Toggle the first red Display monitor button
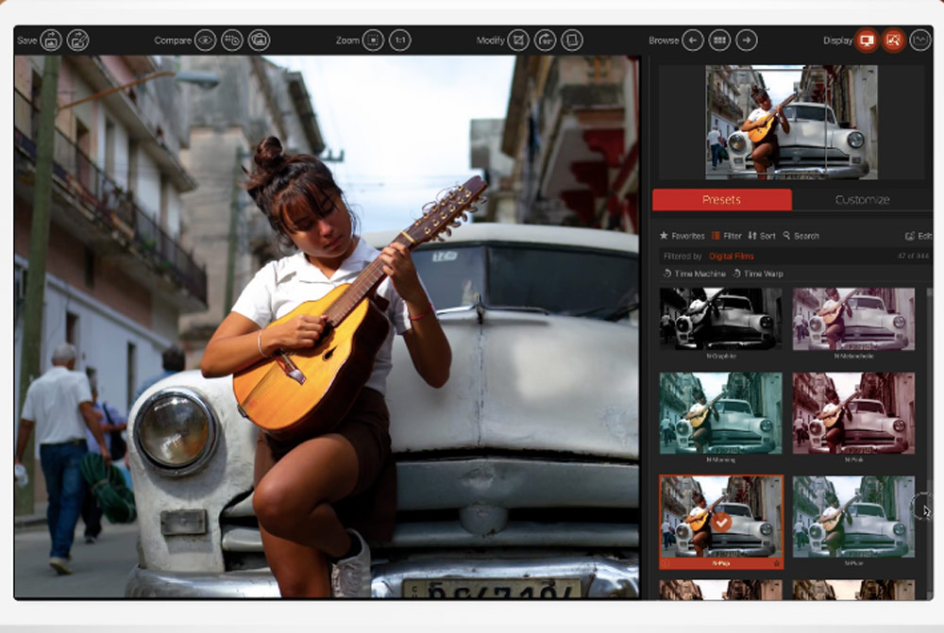 point(866,40)
